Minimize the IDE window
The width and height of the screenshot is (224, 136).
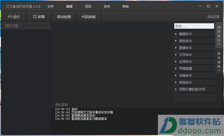click(200, 6)
